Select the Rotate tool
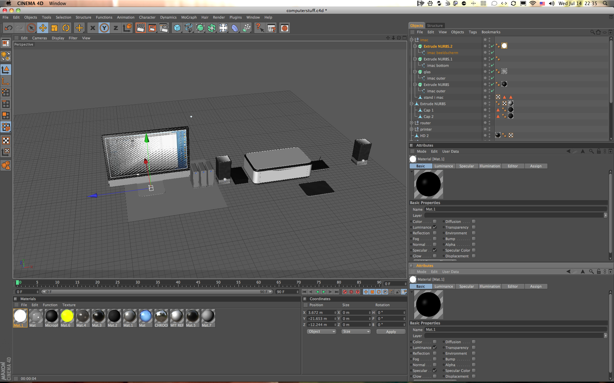Image resolution: width=614 pixels, height=383 pixels. [x=66, y=28]
